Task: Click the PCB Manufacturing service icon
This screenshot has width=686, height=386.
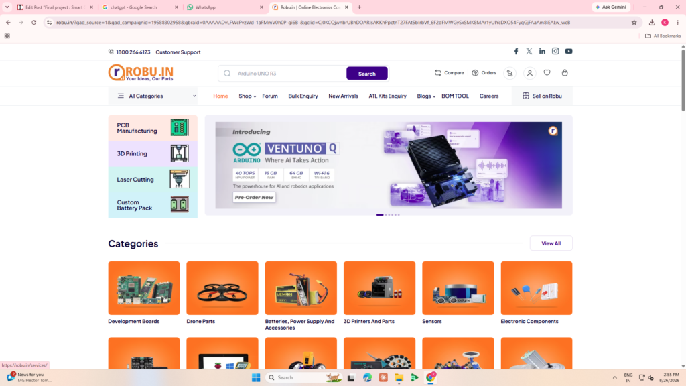Action: click(x=180, y=128)
